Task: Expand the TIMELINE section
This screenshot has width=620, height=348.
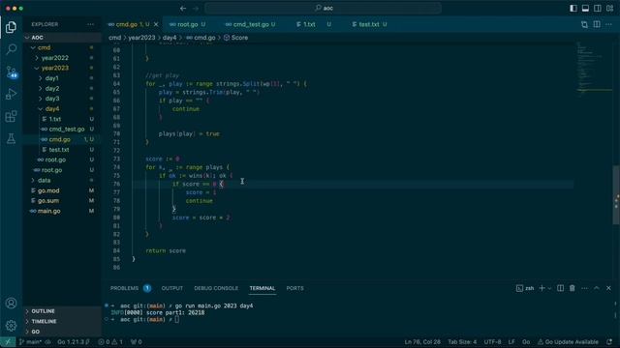Action: 62,322
